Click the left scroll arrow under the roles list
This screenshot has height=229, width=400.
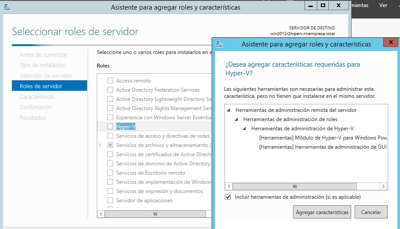101,214
